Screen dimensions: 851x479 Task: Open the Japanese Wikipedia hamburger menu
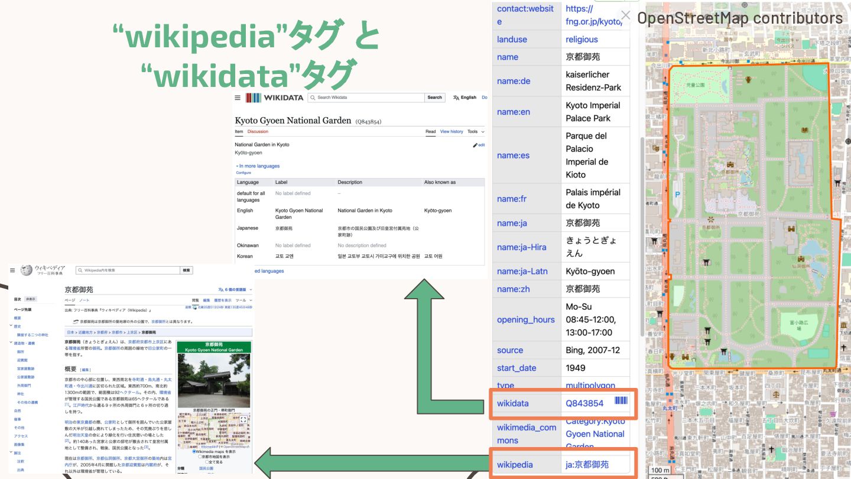(12, 270)
